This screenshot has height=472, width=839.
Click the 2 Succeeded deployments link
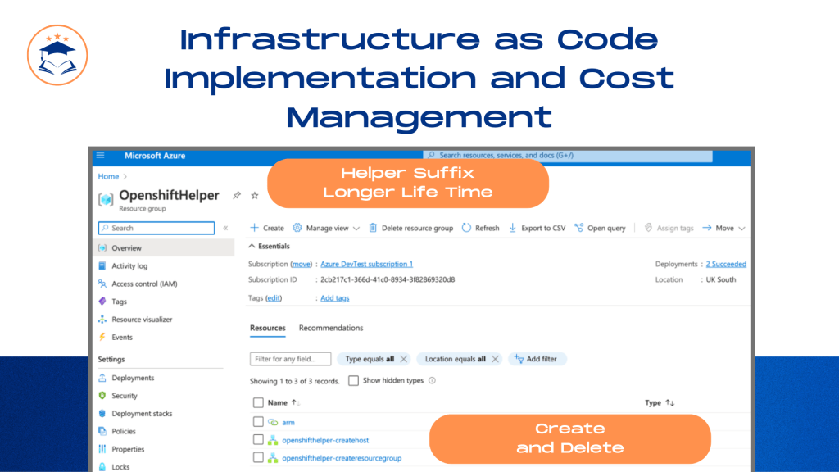click(x=726, y=264)
